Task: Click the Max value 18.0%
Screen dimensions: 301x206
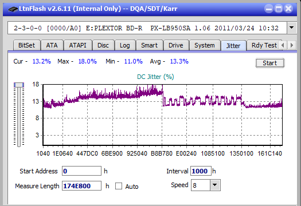Action: tap(87, 61)
